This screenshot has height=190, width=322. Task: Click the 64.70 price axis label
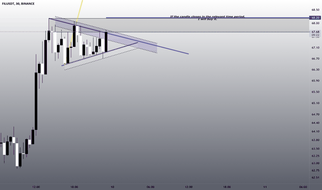(315, 114)
